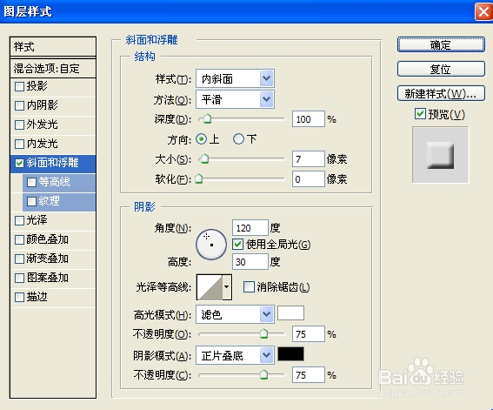Enable the 图案叠加 pattern overlay checkbox

tap(19, 279)
